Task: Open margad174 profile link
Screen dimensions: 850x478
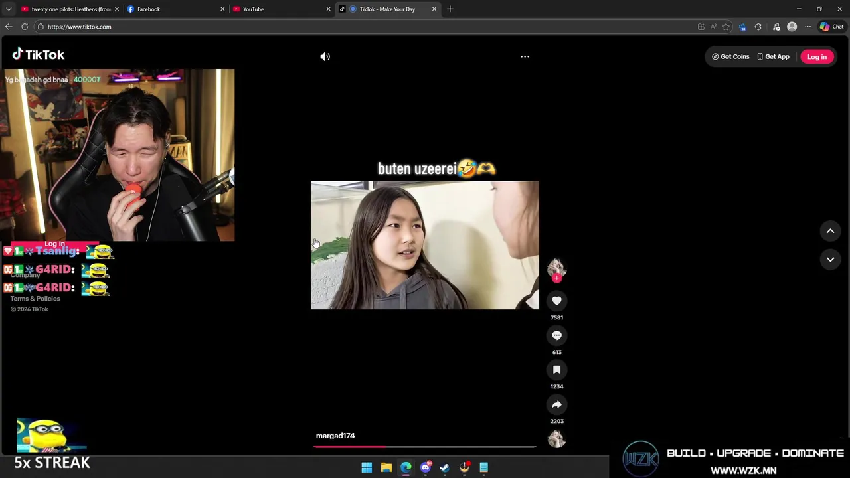Action: pyautogui.click(x=335, y=436)
